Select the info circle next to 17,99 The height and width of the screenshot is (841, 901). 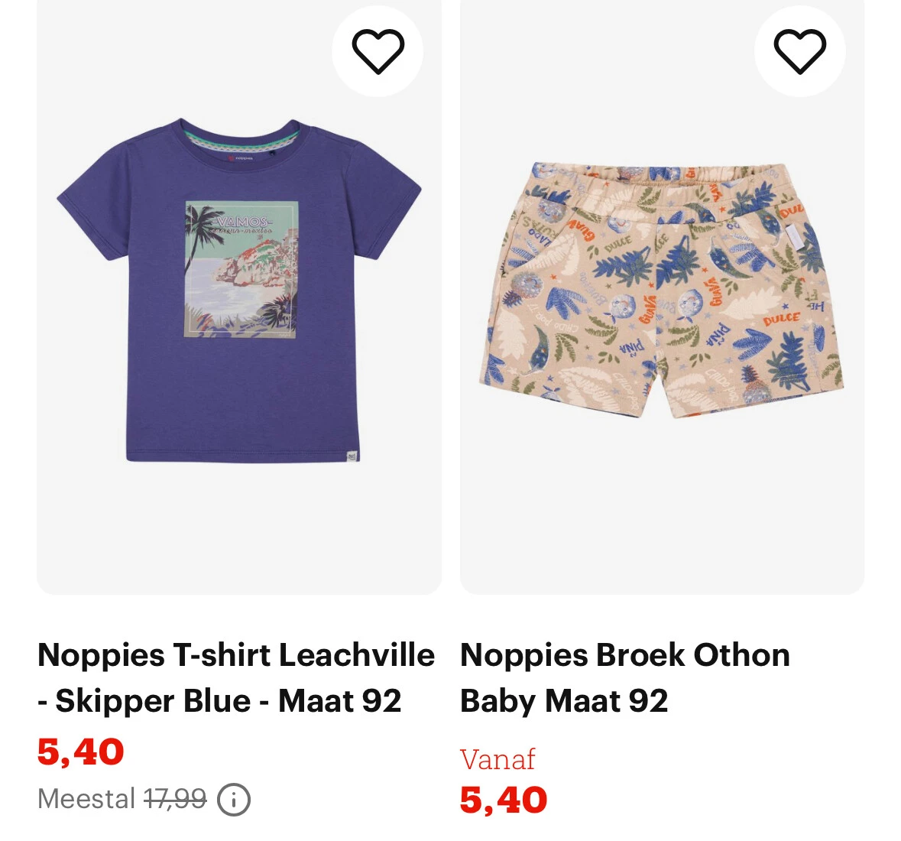(233, 800)
